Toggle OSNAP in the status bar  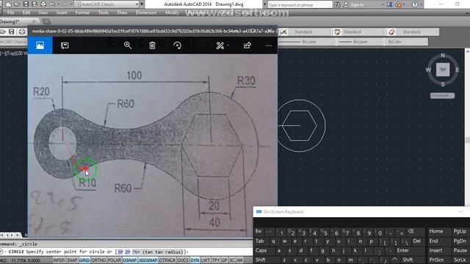(130, 260)
